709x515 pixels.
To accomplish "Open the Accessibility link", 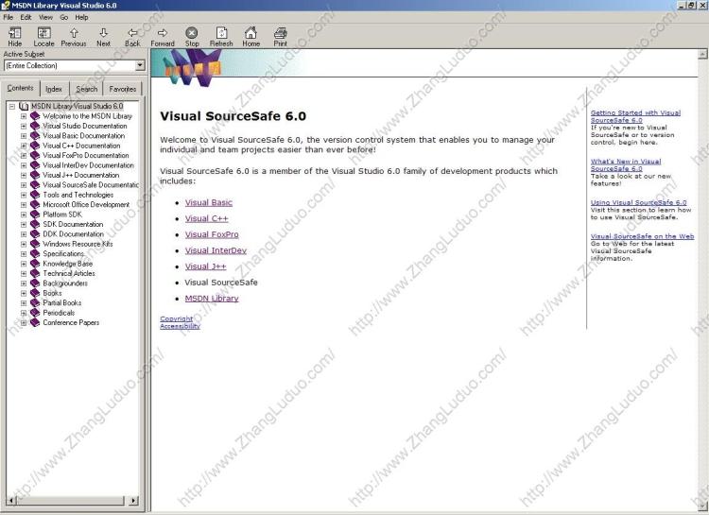I will click(x=180, y=326).
